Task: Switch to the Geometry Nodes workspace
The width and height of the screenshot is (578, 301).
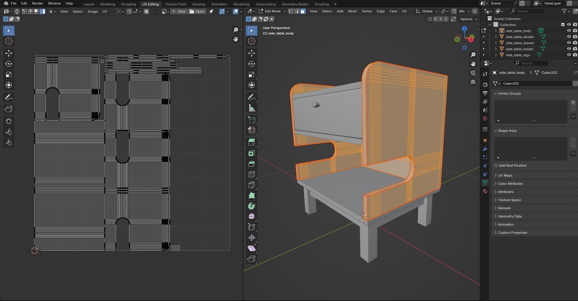Action: [295, 4]
